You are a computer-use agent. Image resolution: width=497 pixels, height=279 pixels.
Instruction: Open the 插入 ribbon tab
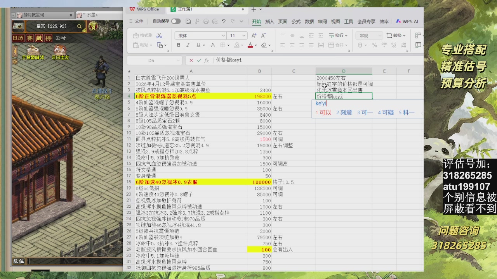[x=269, y=22]
